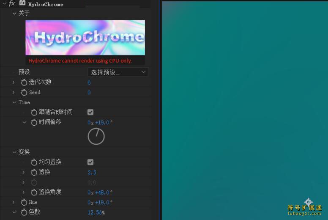The width and height of the screenshot is (328, 220).
Task: Toggle the 均匀置换 stopwatch
Action: (34, 162)
